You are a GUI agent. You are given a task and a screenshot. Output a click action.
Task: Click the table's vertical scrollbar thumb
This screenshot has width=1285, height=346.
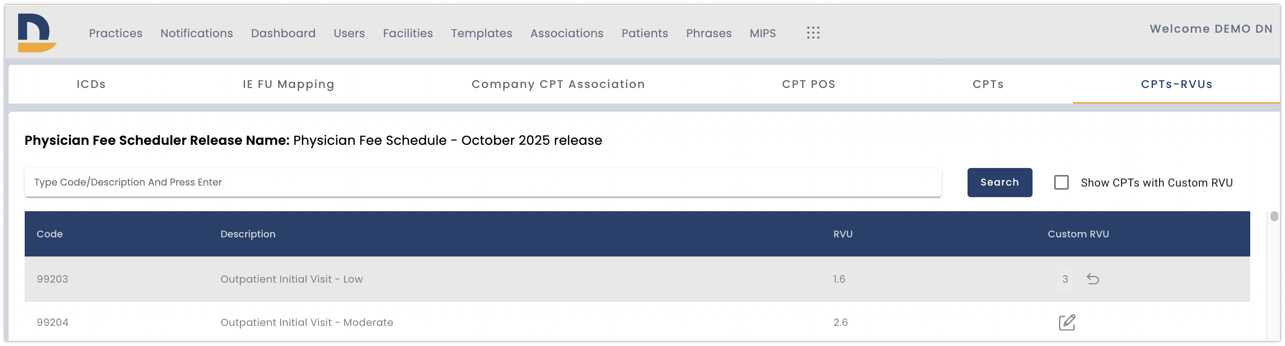1274,216
